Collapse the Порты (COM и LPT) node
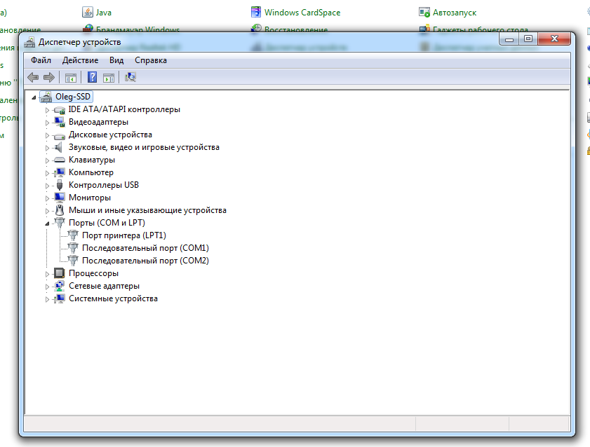The width and height of the screenshot is (590, 447). click(48, 223)
